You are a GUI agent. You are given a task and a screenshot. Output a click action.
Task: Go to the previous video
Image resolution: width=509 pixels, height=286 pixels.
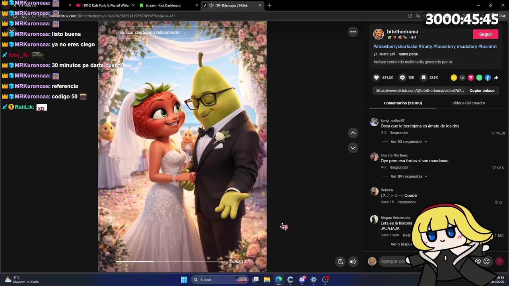click(353, 133)
